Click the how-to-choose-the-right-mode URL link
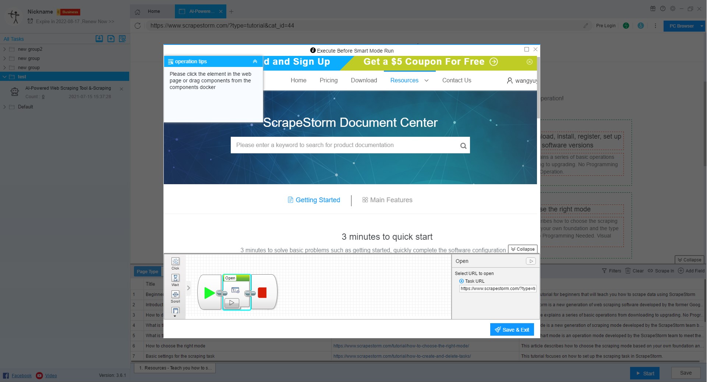This screenshot has height=382, width=707. [401, 346]
